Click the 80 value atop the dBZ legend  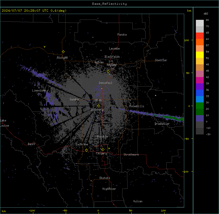(207, 20)
